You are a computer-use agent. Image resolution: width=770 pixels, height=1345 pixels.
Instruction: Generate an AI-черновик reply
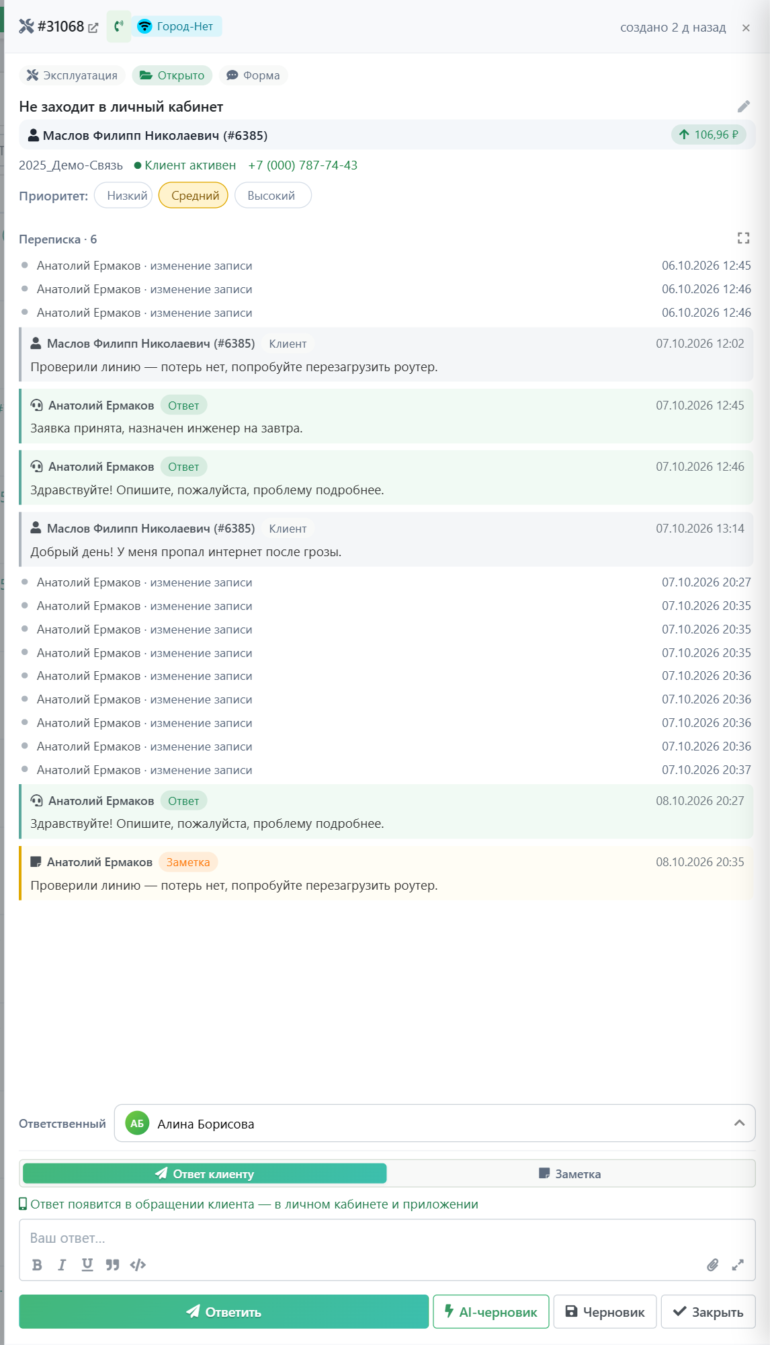(491, 1312)
